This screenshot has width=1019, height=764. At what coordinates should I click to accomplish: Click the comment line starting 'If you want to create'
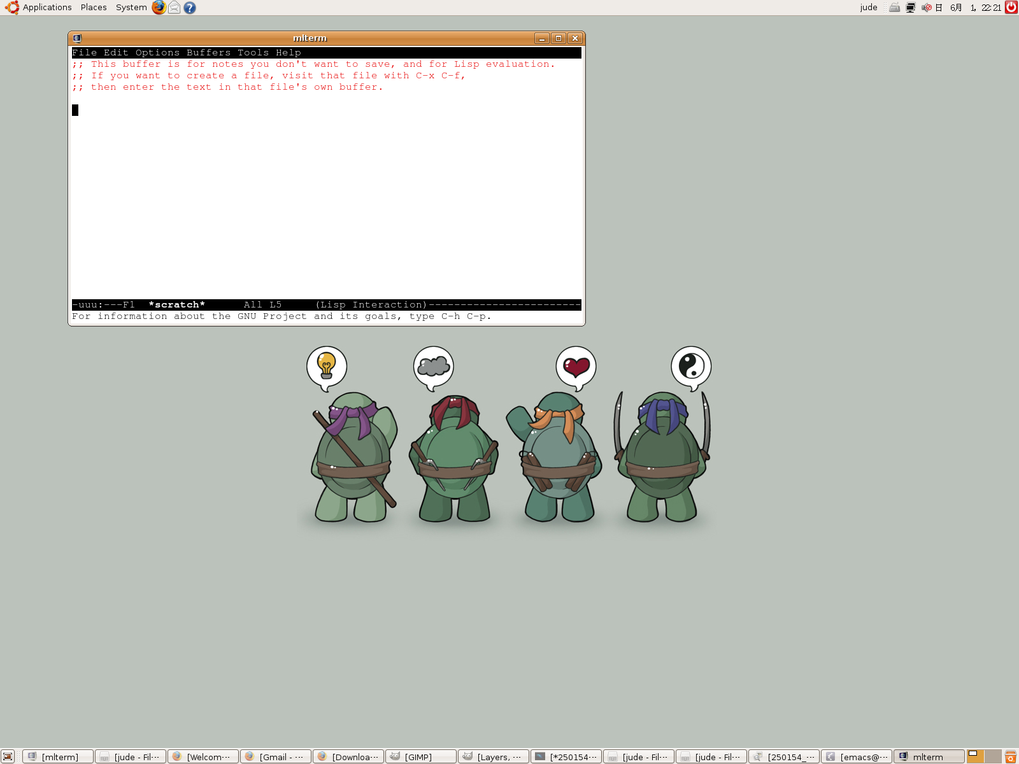tap(269, 76)
